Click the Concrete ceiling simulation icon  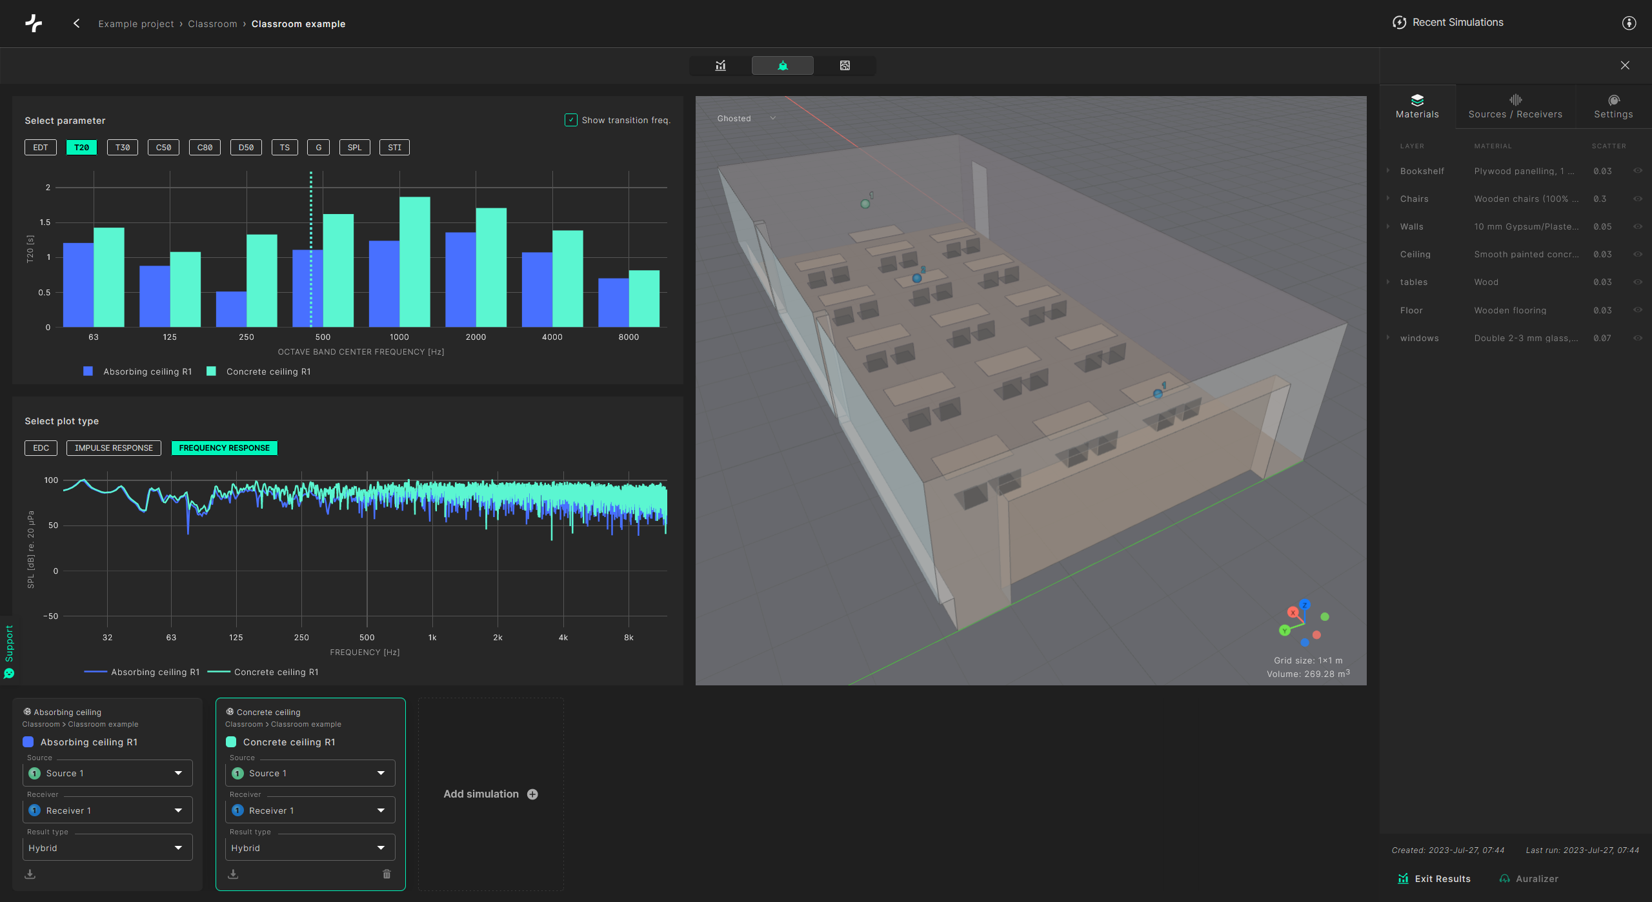pos(230,712)
